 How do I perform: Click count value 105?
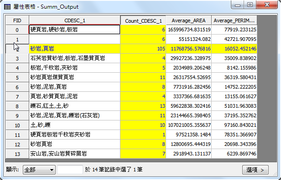pos(143,49)
